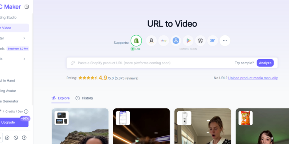
Task: Select the Shopify platform icon
Action: click(x=136, y=41)
